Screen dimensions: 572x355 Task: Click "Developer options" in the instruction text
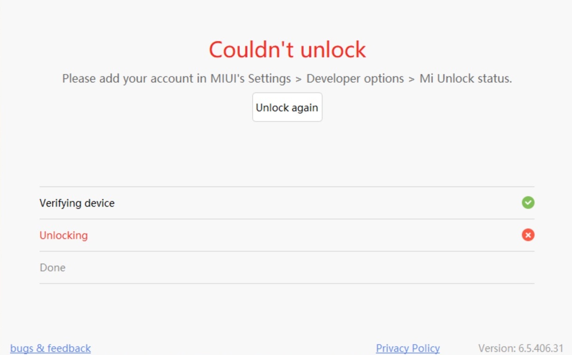(355, 79)
